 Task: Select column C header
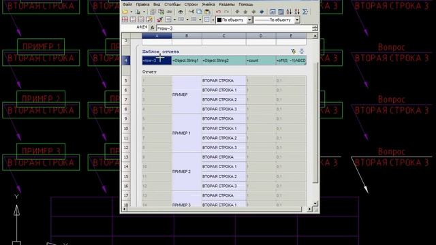click(x=224, y=36)
